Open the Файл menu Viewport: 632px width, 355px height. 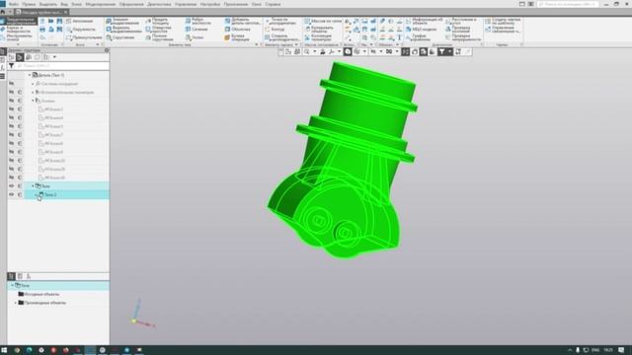click(13, 4)
